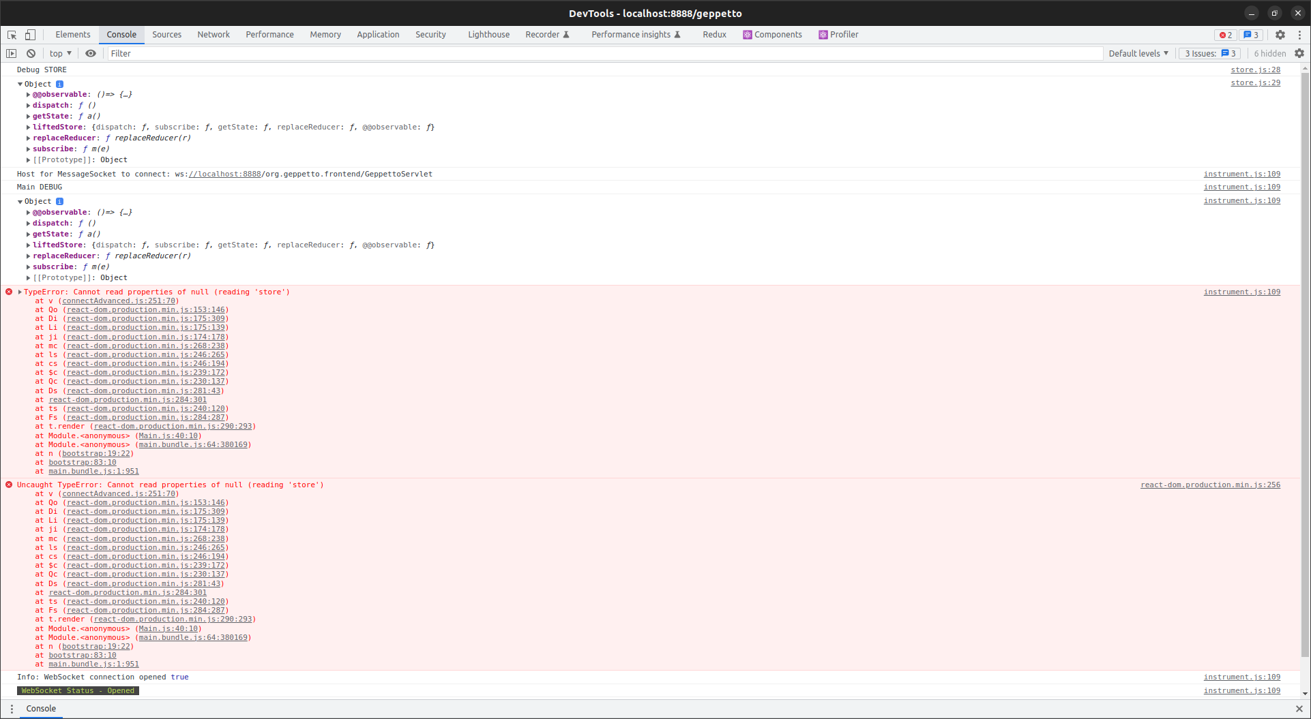Open the Application tab

(x=378, y=35)
